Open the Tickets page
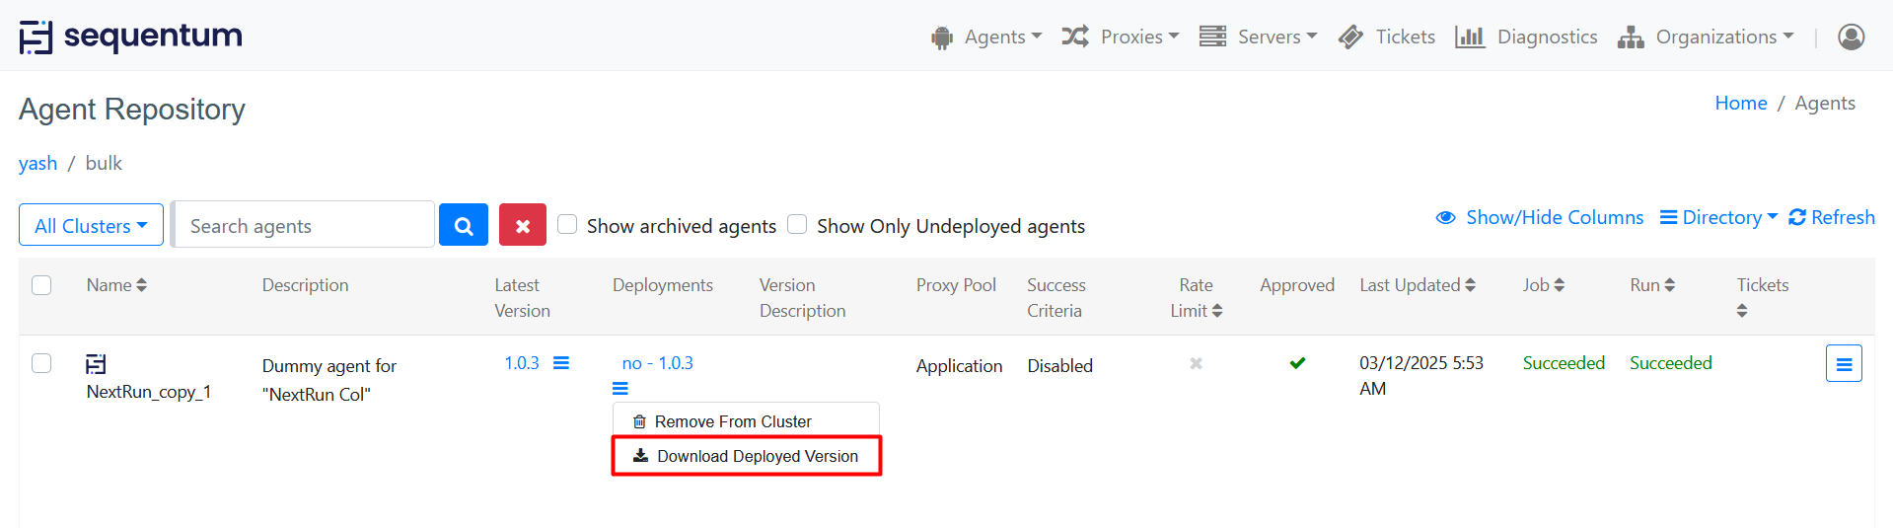1893x528 pixels. coord(1387,37)
